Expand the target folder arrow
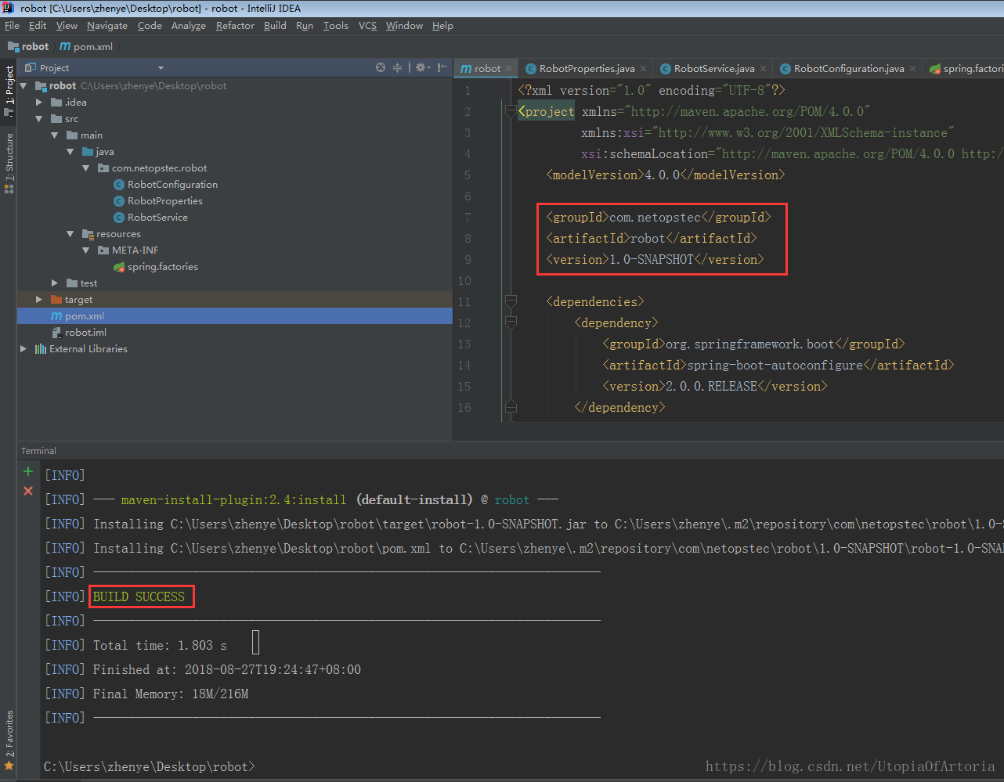Viewport: 1004px width, 782px height. tap(39, 300)
